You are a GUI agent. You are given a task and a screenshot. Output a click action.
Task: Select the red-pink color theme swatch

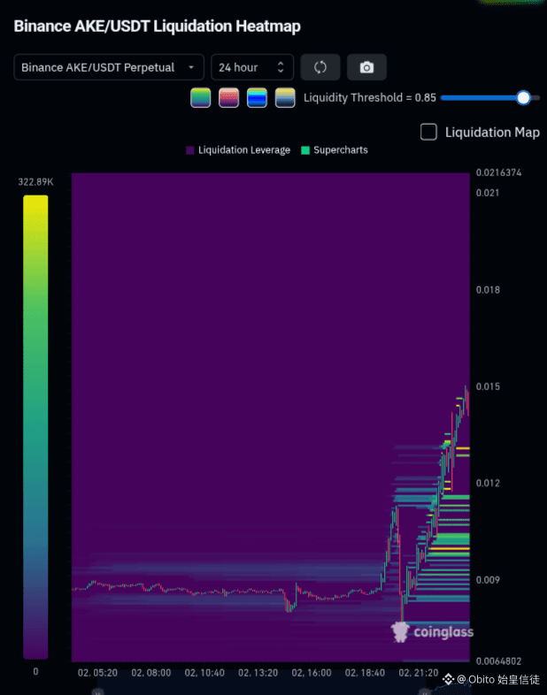229,97
